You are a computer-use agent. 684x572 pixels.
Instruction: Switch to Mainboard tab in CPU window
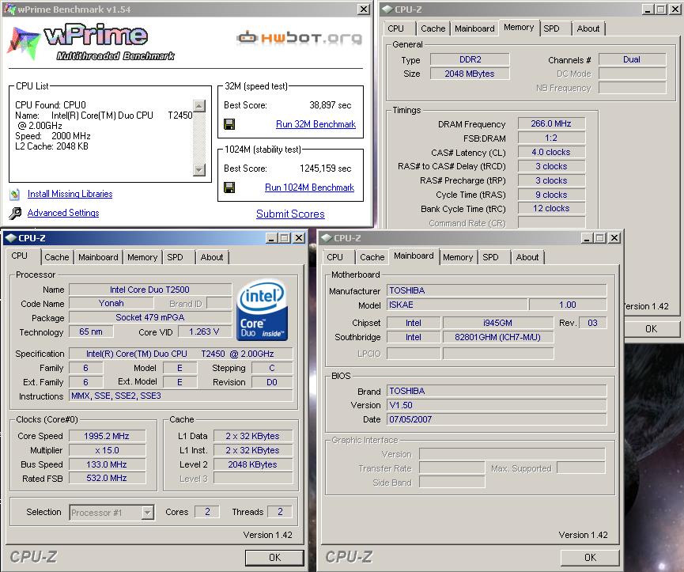coord(98,257)
